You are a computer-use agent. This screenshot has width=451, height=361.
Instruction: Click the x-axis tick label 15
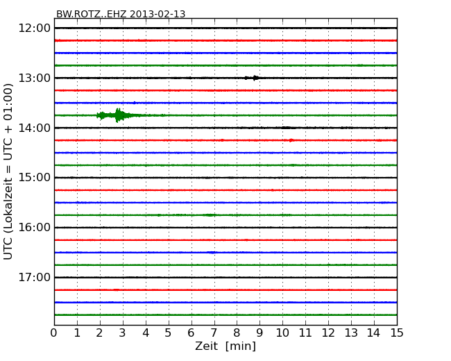(397, 333)
